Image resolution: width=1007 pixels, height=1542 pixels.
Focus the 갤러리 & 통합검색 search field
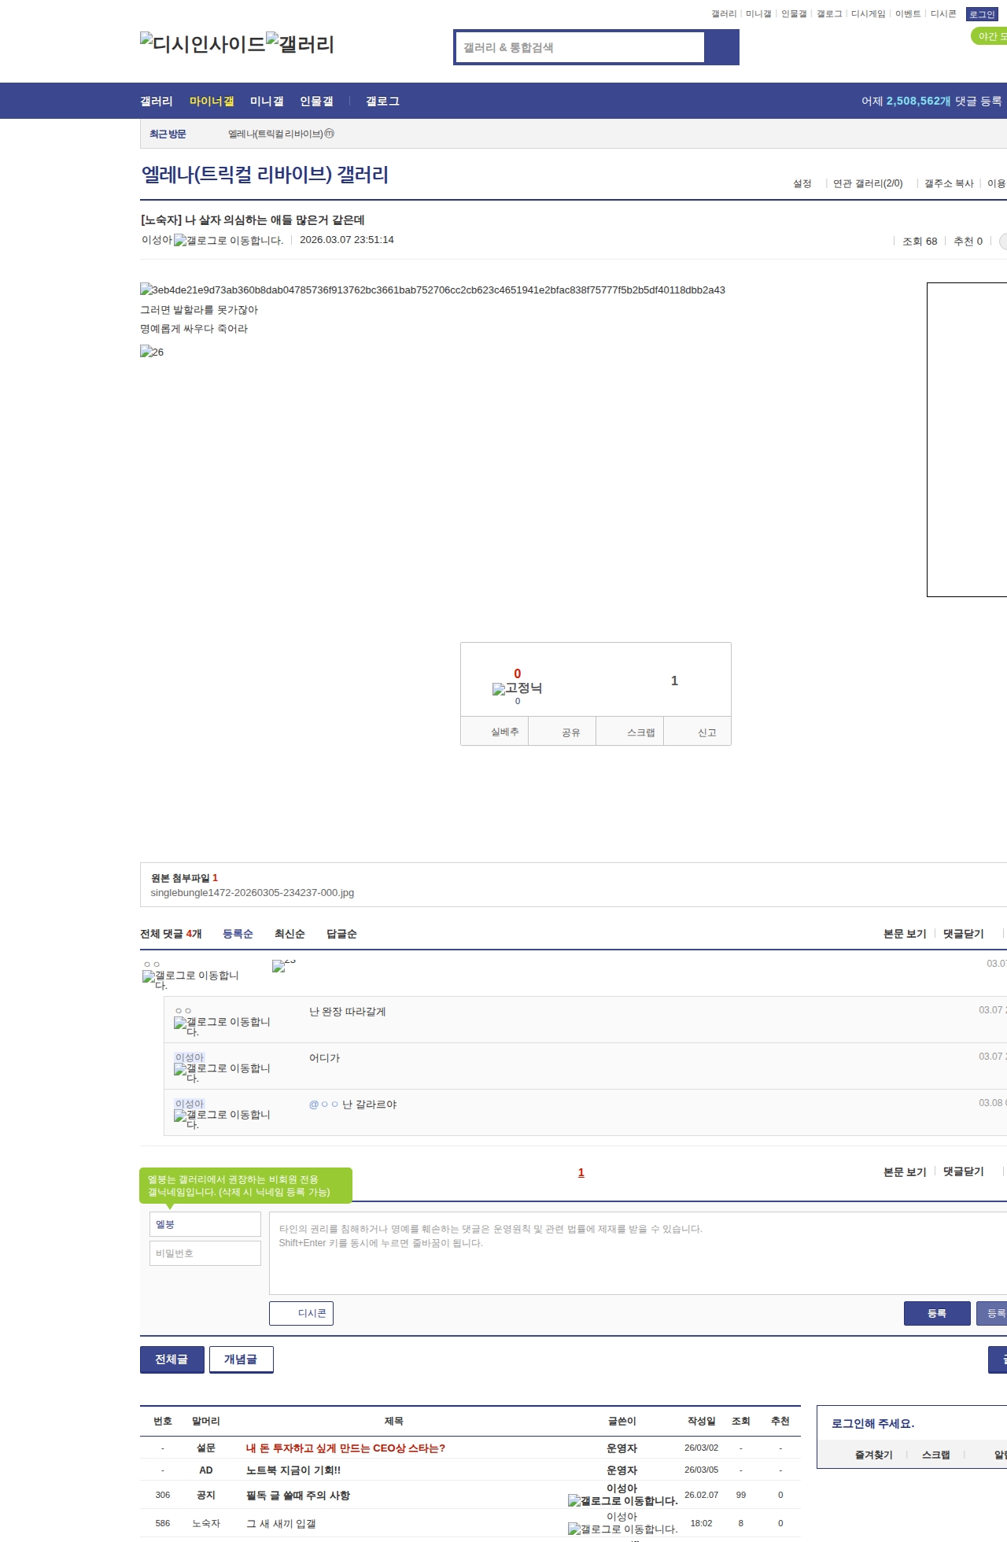pos(581,47)
